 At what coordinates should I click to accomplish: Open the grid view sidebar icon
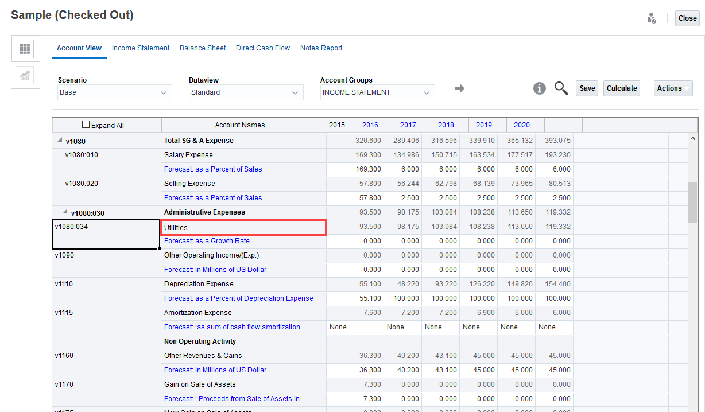point(25,49)
